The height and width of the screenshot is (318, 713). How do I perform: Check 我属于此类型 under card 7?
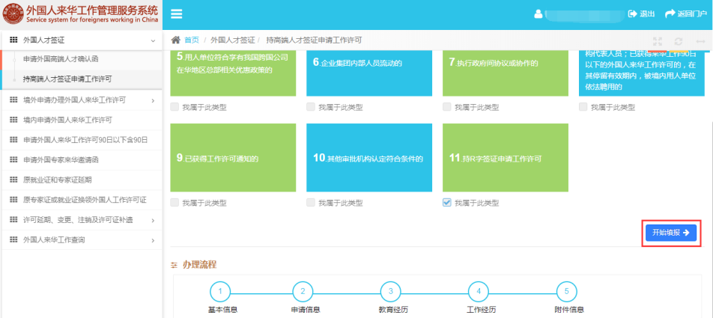point(446,107)
